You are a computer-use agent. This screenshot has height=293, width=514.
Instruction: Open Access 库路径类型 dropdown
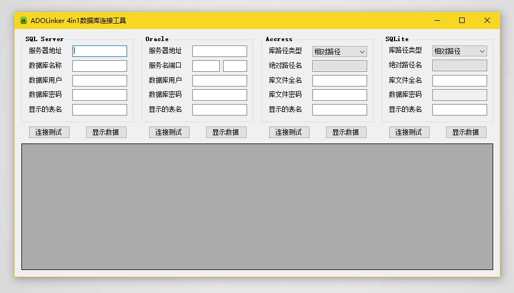point(340,51)
